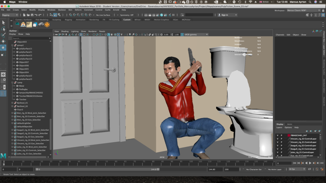Toggle visibility of Vincent_rig_01:ControlLayer
Viewport: 326px width, 183px height.
click(277, 142)
